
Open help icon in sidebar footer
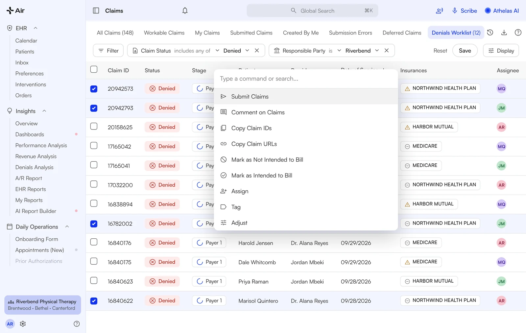[77, 324]
